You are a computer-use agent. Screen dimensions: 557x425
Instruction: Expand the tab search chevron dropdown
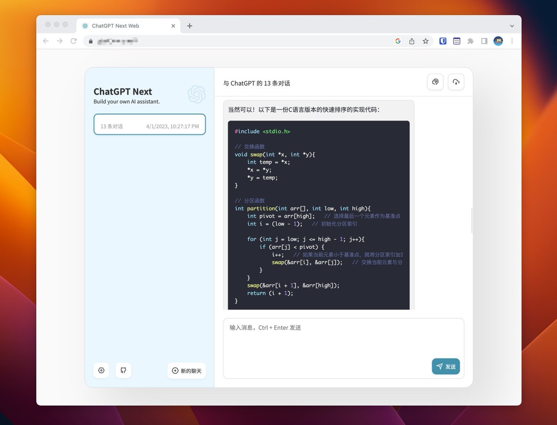(512, 26)
